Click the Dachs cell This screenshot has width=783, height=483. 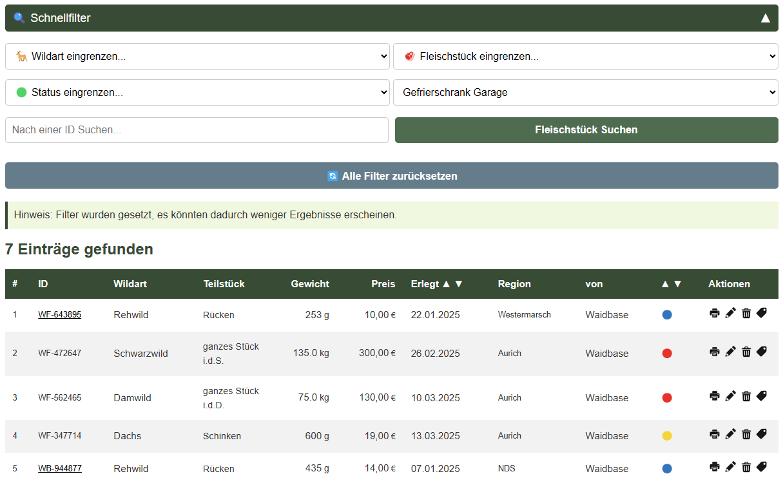click(x=127, y=436)
